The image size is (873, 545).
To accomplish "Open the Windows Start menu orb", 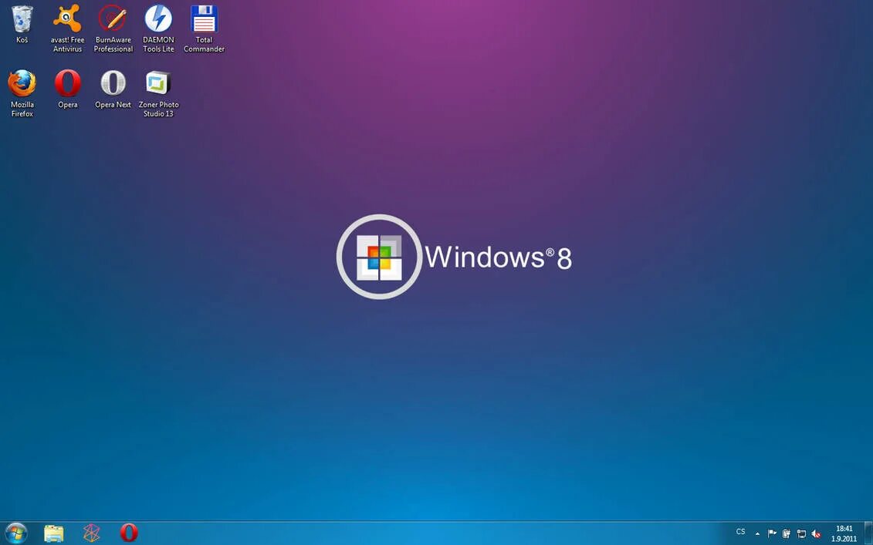I will (x=16, y=533).
